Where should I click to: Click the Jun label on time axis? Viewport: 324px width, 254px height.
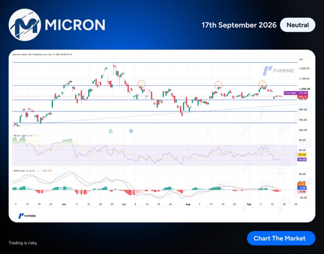tap(64, 204)
